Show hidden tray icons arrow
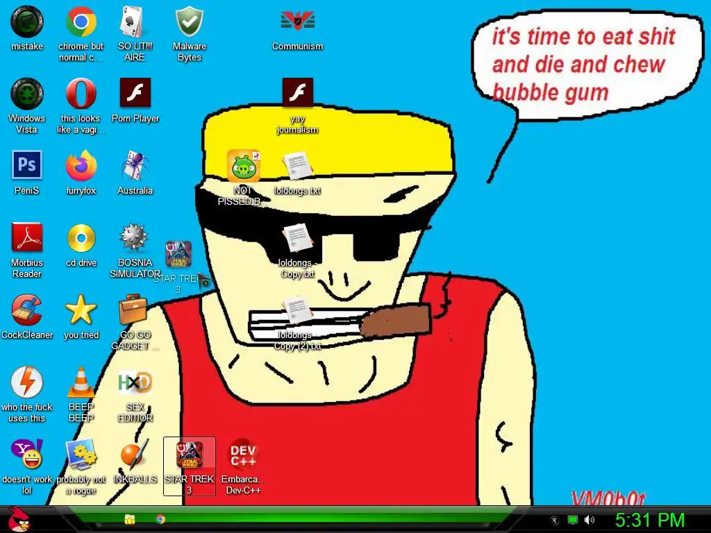 click(x=554, y=521)
